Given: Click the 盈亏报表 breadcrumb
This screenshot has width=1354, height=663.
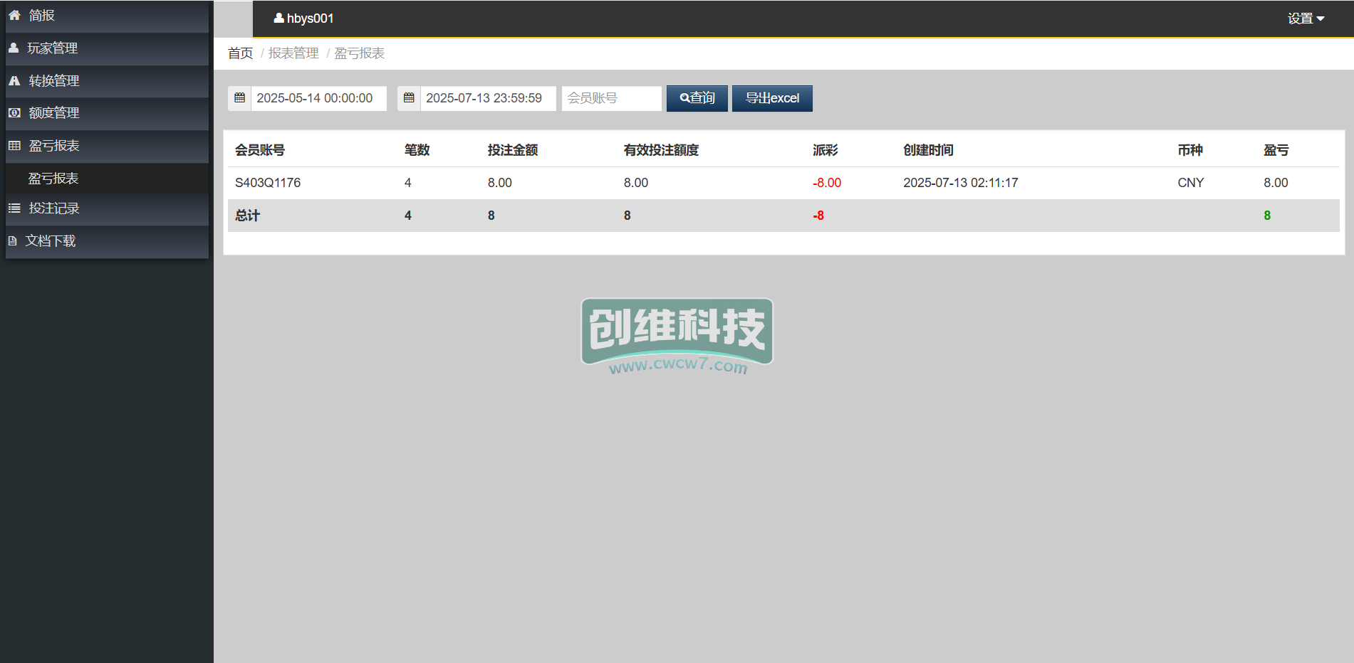Looking at the screenshot, I should pyautogui.click(x=359, y=53).
